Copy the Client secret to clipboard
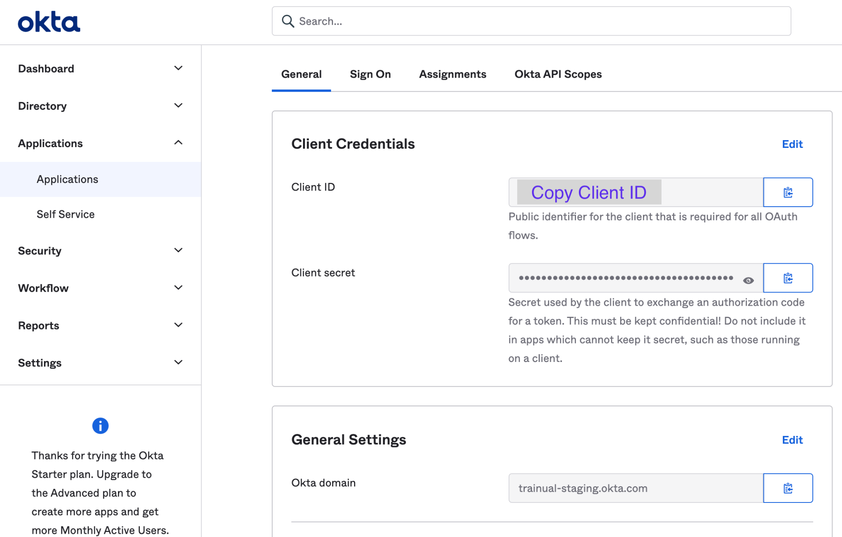Screen dimensions: 842x537 788,278
